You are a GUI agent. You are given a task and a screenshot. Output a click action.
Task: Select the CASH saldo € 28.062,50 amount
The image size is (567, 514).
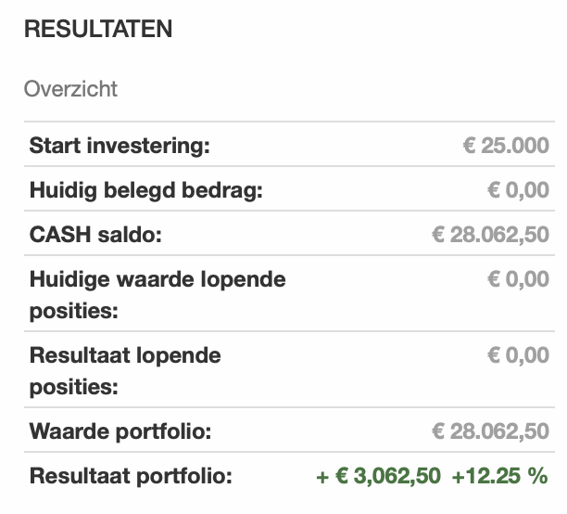tap(490, 235)
